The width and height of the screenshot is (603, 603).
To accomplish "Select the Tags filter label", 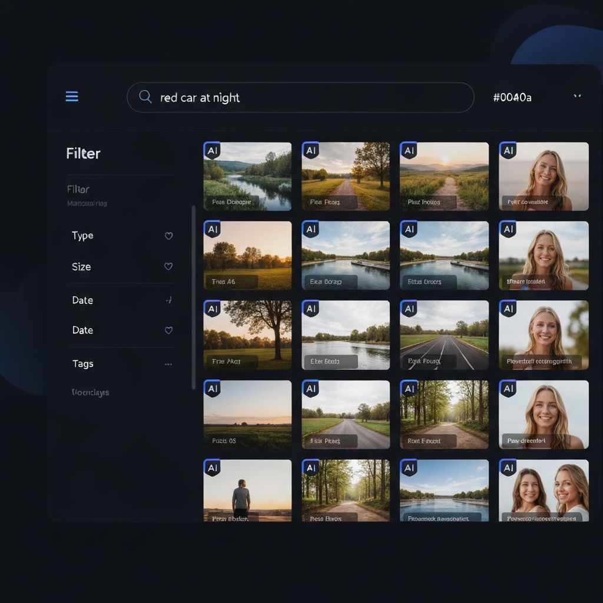I will (x=82, y=364).
